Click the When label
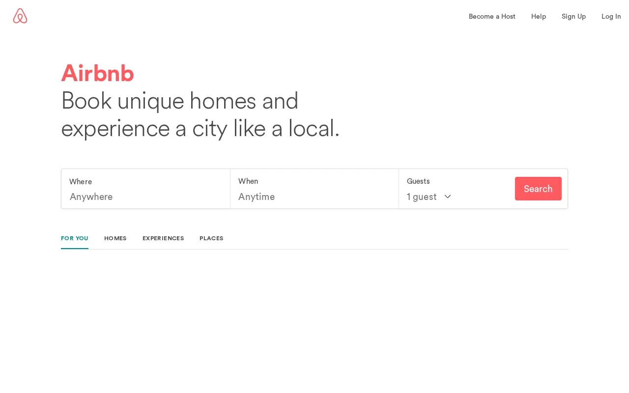This screenshot has width=629, height=393. (x=248, y=181)
